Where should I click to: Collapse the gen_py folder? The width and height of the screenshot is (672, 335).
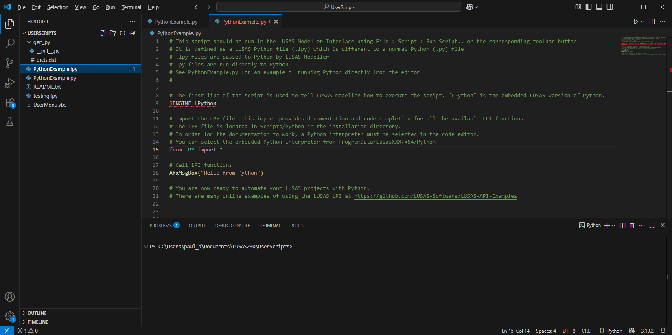coord(42,42)
